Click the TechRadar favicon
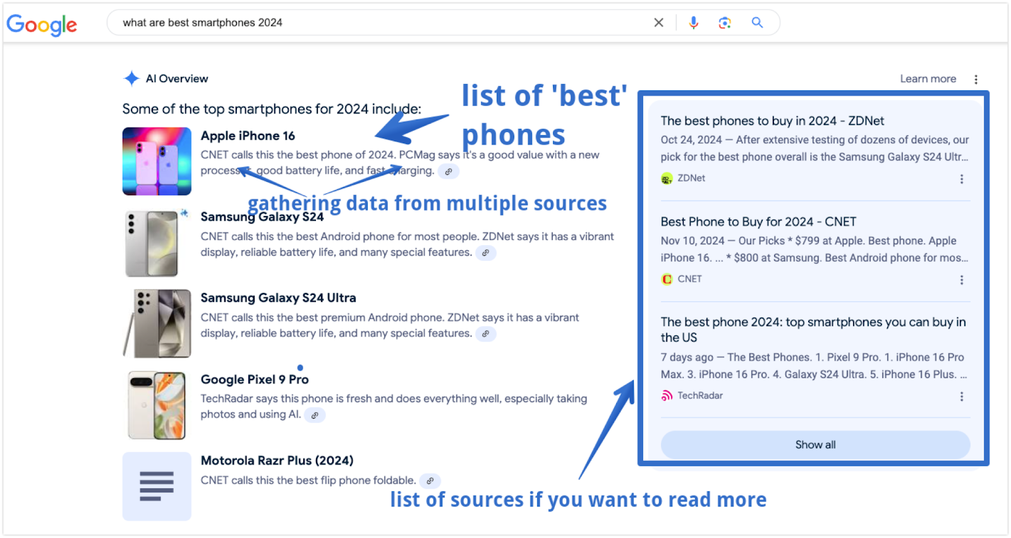This screenshot has width=1011, height=538. (x=667, y=396)
